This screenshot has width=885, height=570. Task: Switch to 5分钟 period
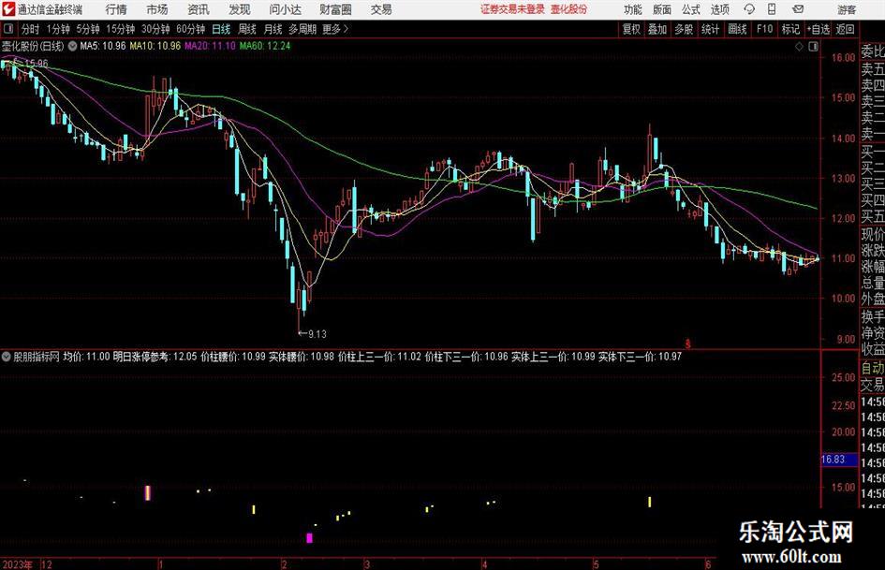(87, 29)
